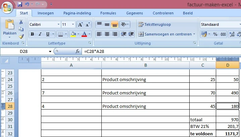Image resolution: width=241 pixels, height=137 pixels.
Task: Click the formula bar with =C28*A28
Action: pyautogui.click(x=161, y=51)
